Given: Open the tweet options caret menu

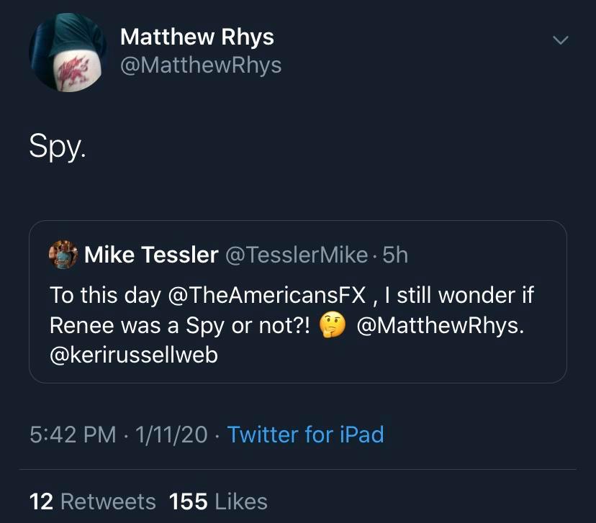Looking at the screenshot, I should 559,42.
